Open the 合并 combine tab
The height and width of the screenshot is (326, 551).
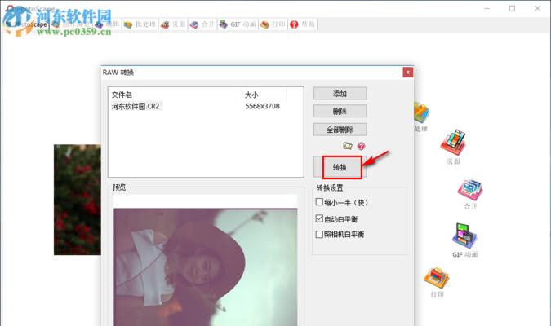(202, 24)
